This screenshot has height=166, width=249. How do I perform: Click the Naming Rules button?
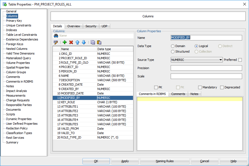point(165,161)
